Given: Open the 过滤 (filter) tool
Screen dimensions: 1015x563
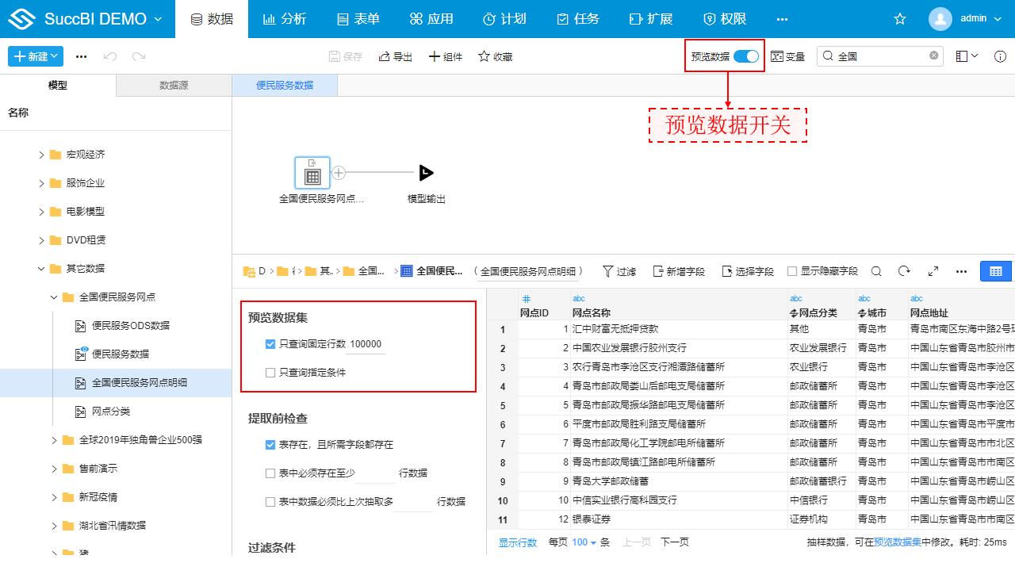Looking at the screenshot, I should pos(619,270).
